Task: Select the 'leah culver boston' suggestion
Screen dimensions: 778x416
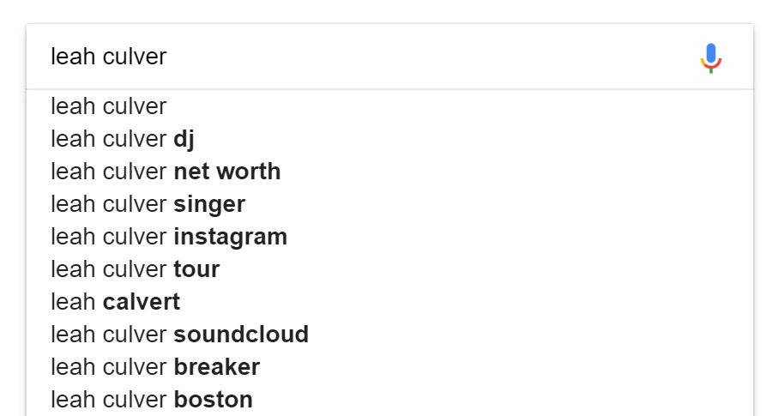Action: click(152, 400)
